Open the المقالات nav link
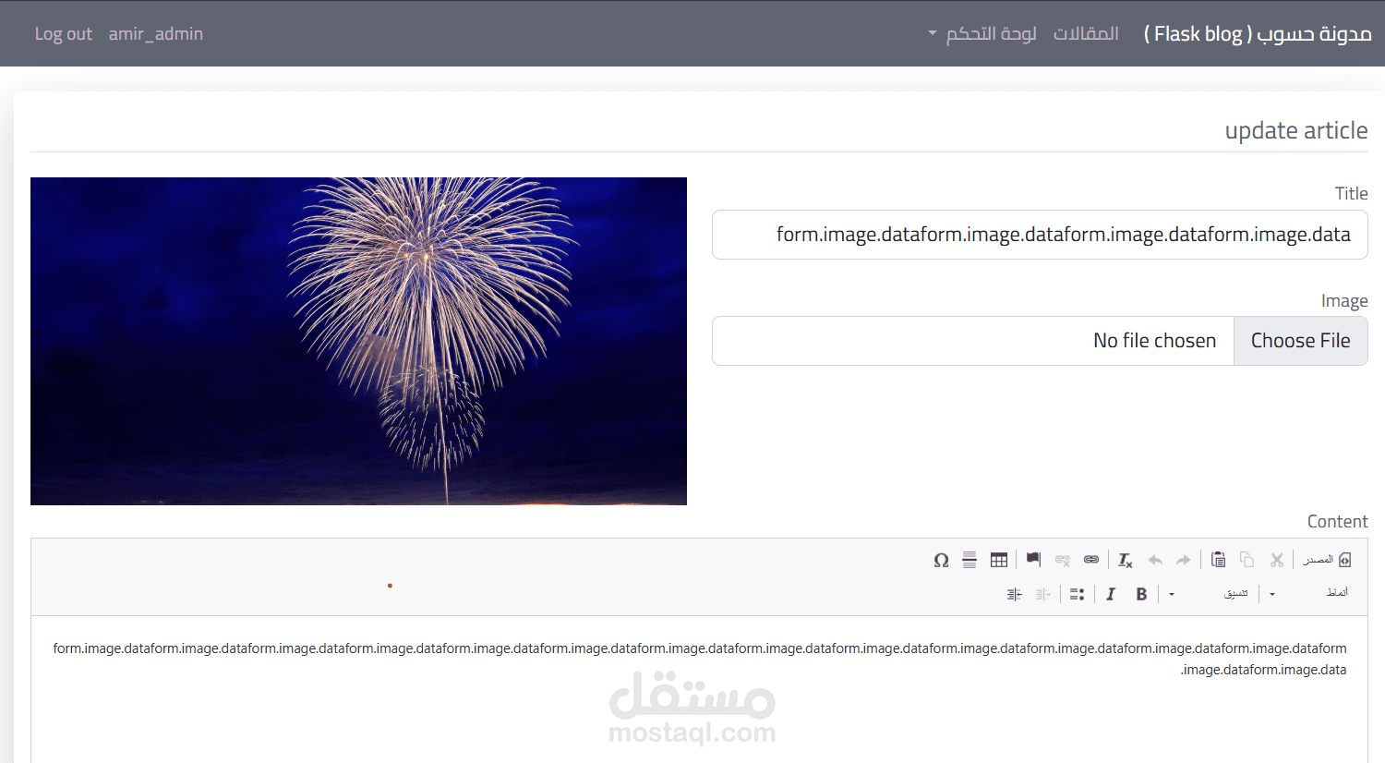The width and height of the screenshot is (1385, 763). 1086,33
